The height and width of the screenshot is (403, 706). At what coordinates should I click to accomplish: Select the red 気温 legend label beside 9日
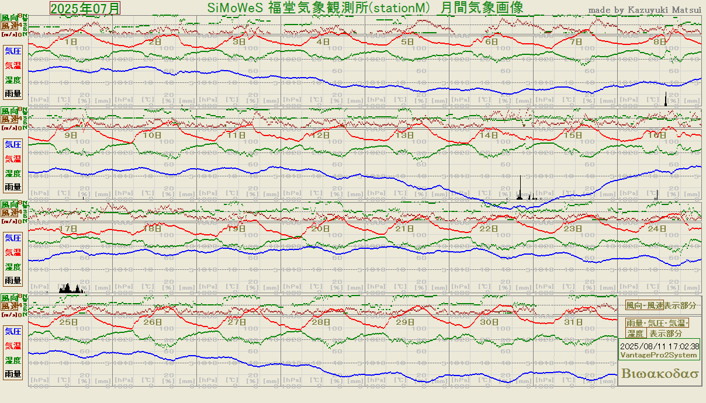coord(13,159)
